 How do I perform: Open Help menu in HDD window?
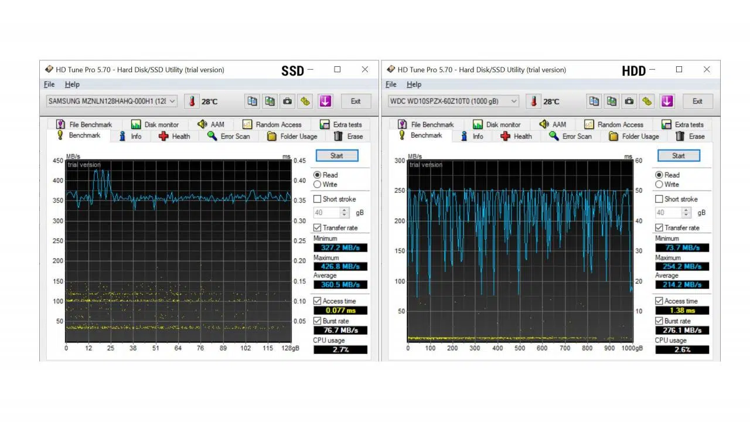(x=414, y=84)
